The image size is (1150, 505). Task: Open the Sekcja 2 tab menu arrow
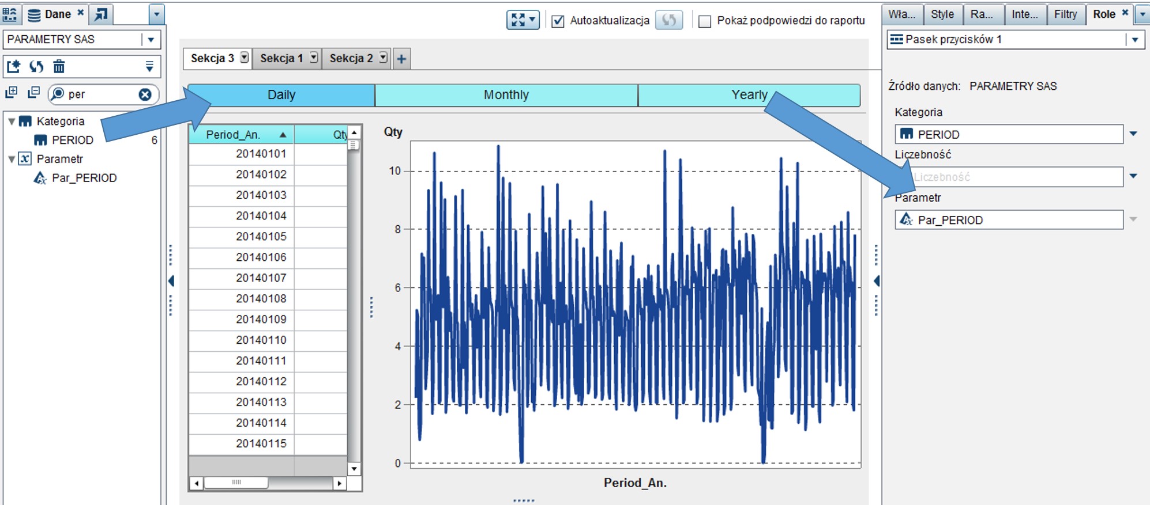coord(384,58)
